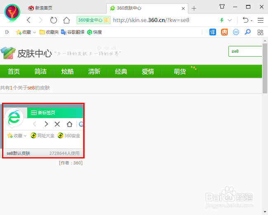Click the 皮肤中心 colorful shirt logo
This screenshot has height=215, width=268.
[8, 53]
